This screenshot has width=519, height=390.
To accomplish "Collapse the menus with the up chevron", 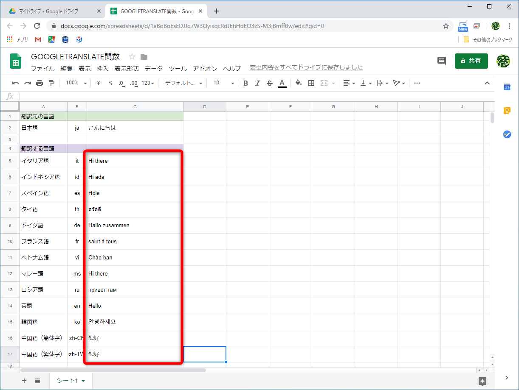I will click(487, 83).
